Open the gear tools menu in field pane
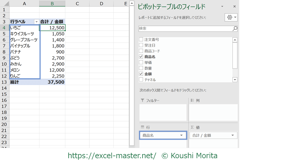The width and height of the screenshot is (285, 160). coord(231,17)
